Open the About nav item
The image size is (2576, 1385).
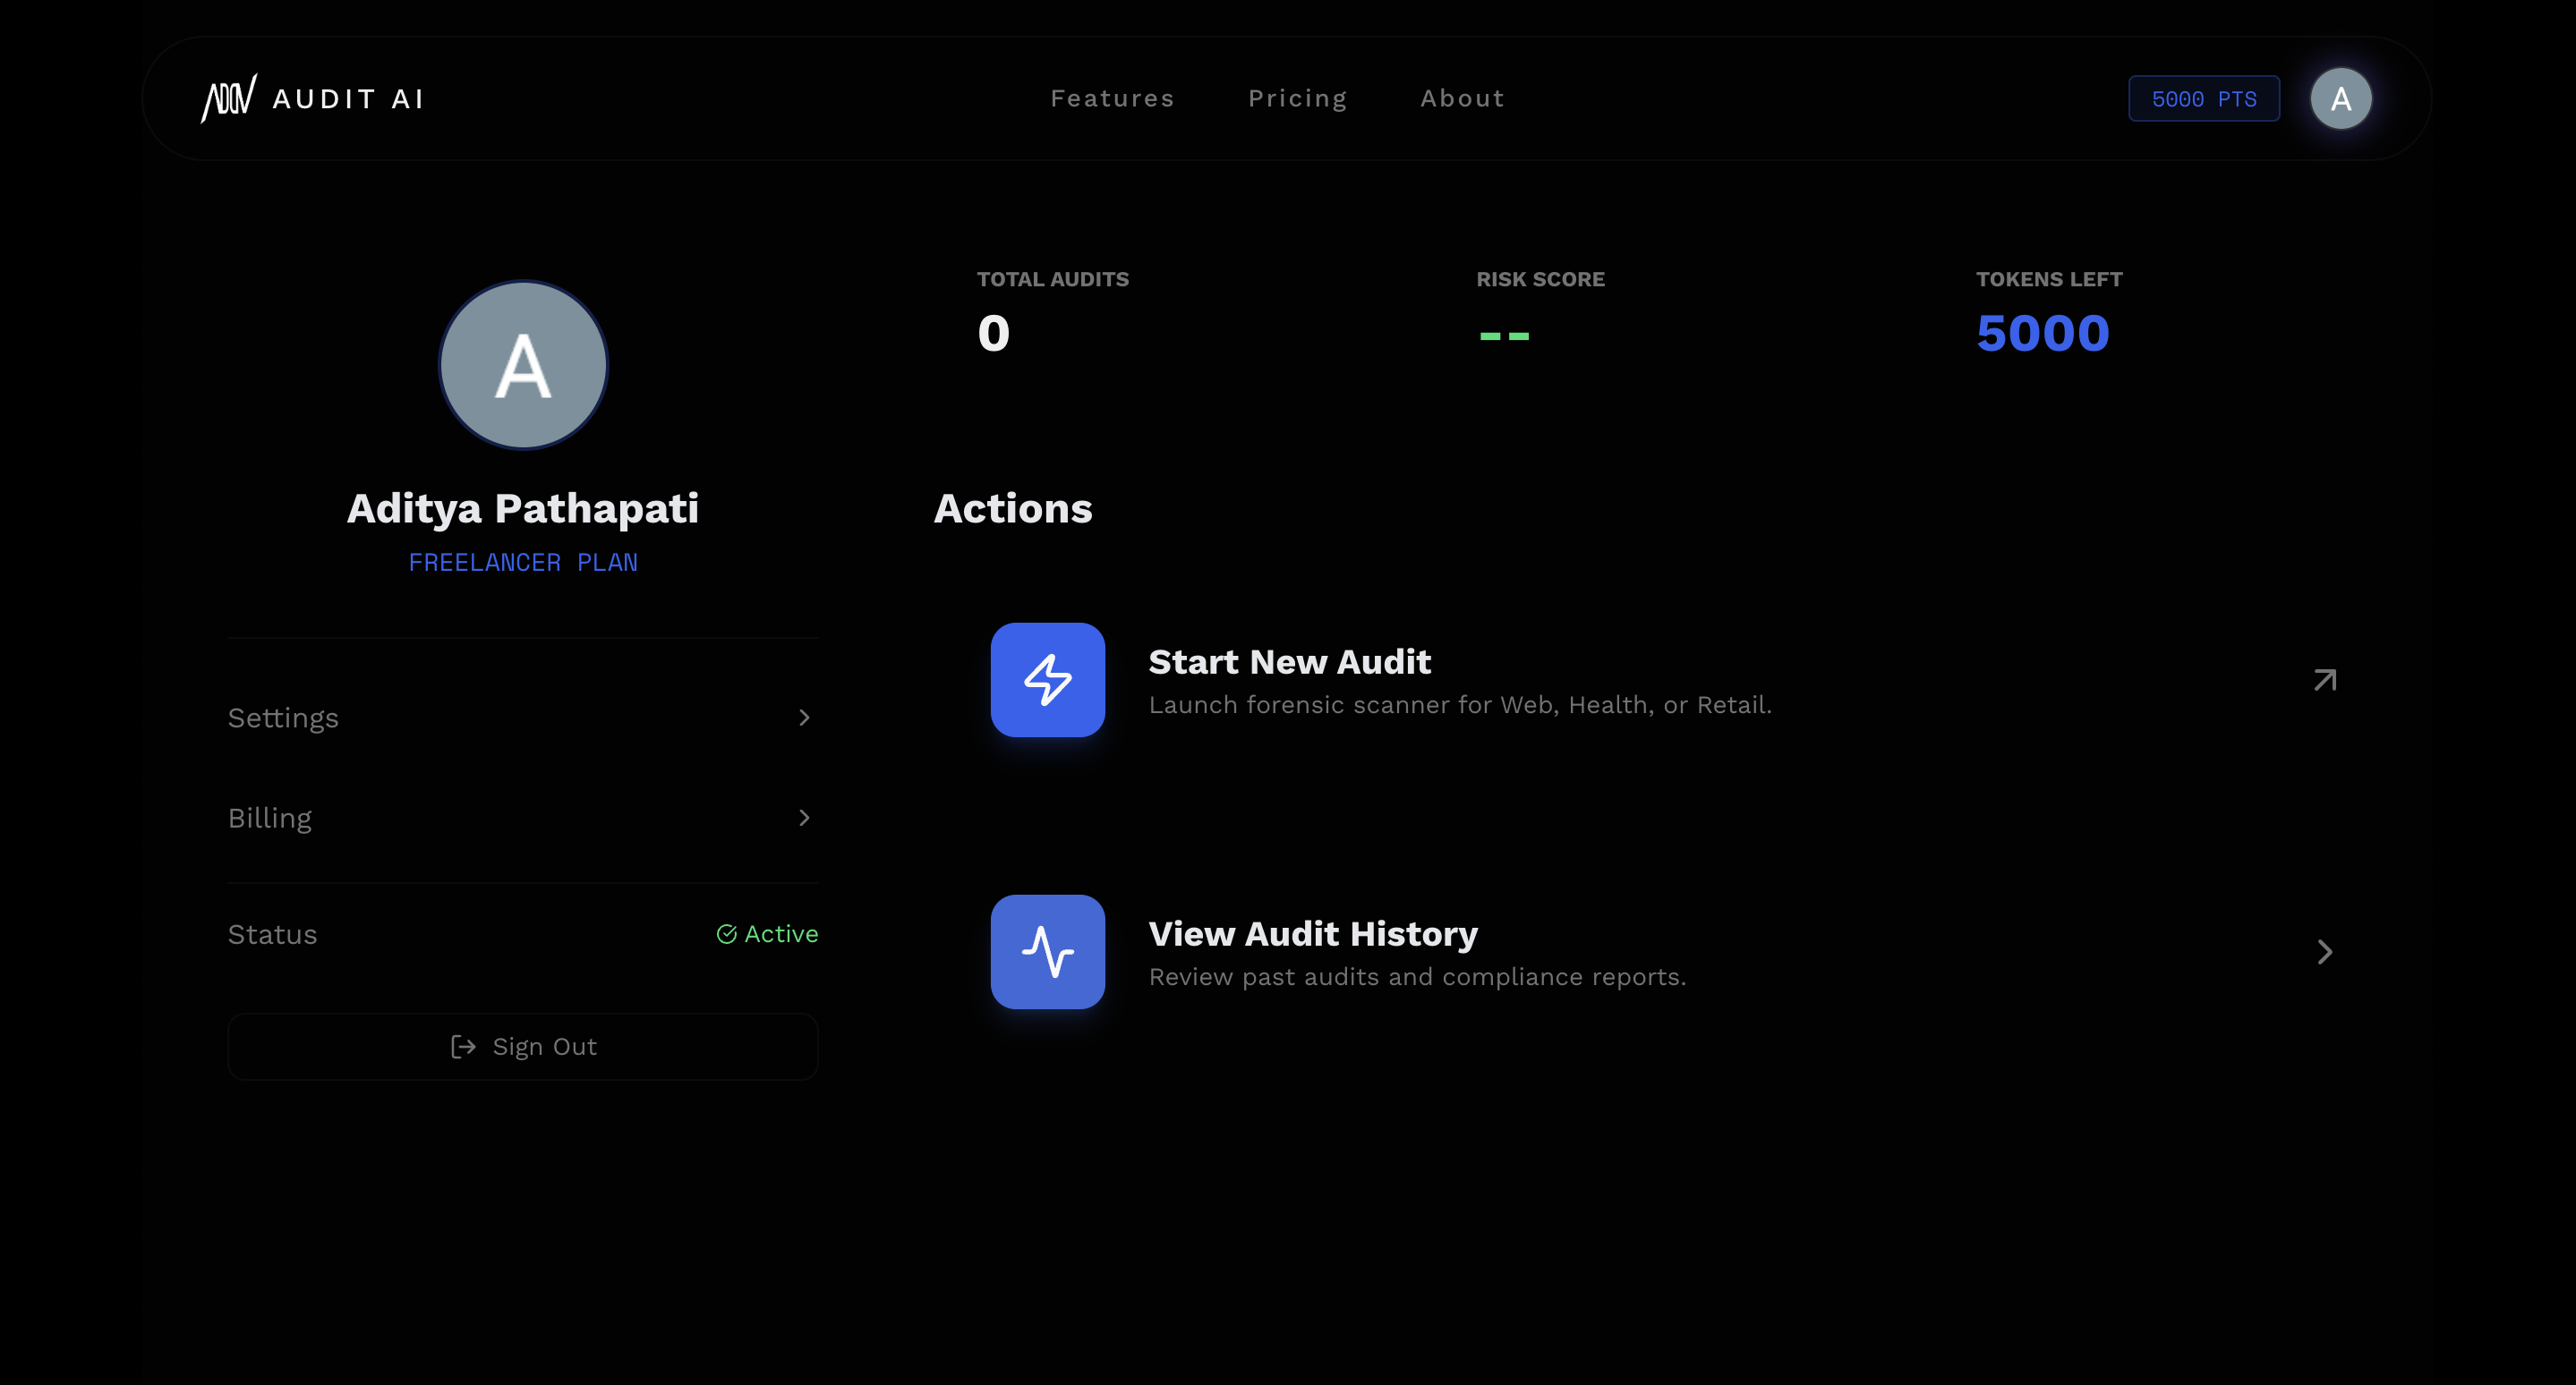click(1462, 98)
